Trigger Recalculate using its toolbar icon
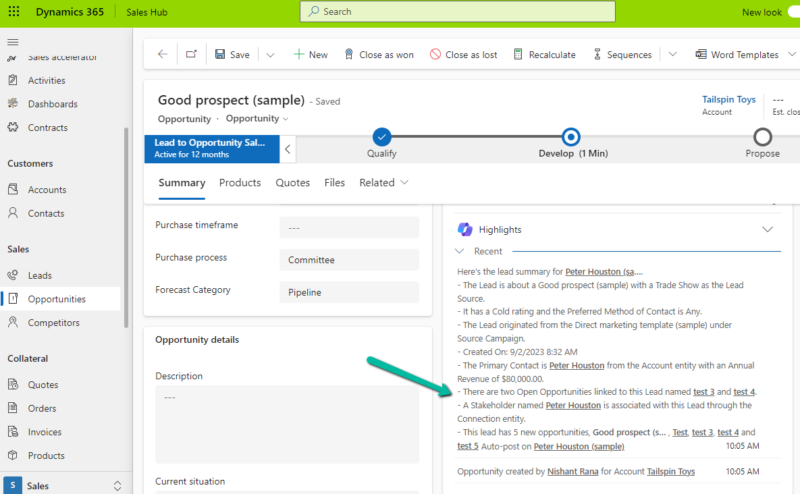 [518, 54]
